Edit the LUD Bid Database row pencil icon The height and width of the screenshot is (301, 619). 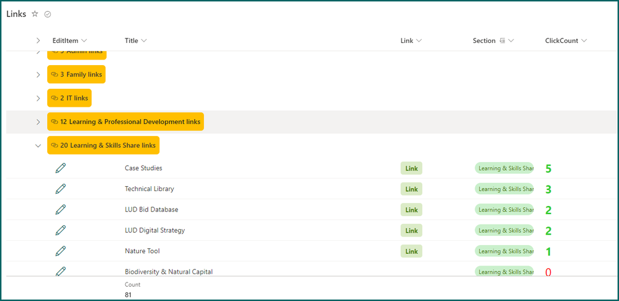click(x=60, y=209)
